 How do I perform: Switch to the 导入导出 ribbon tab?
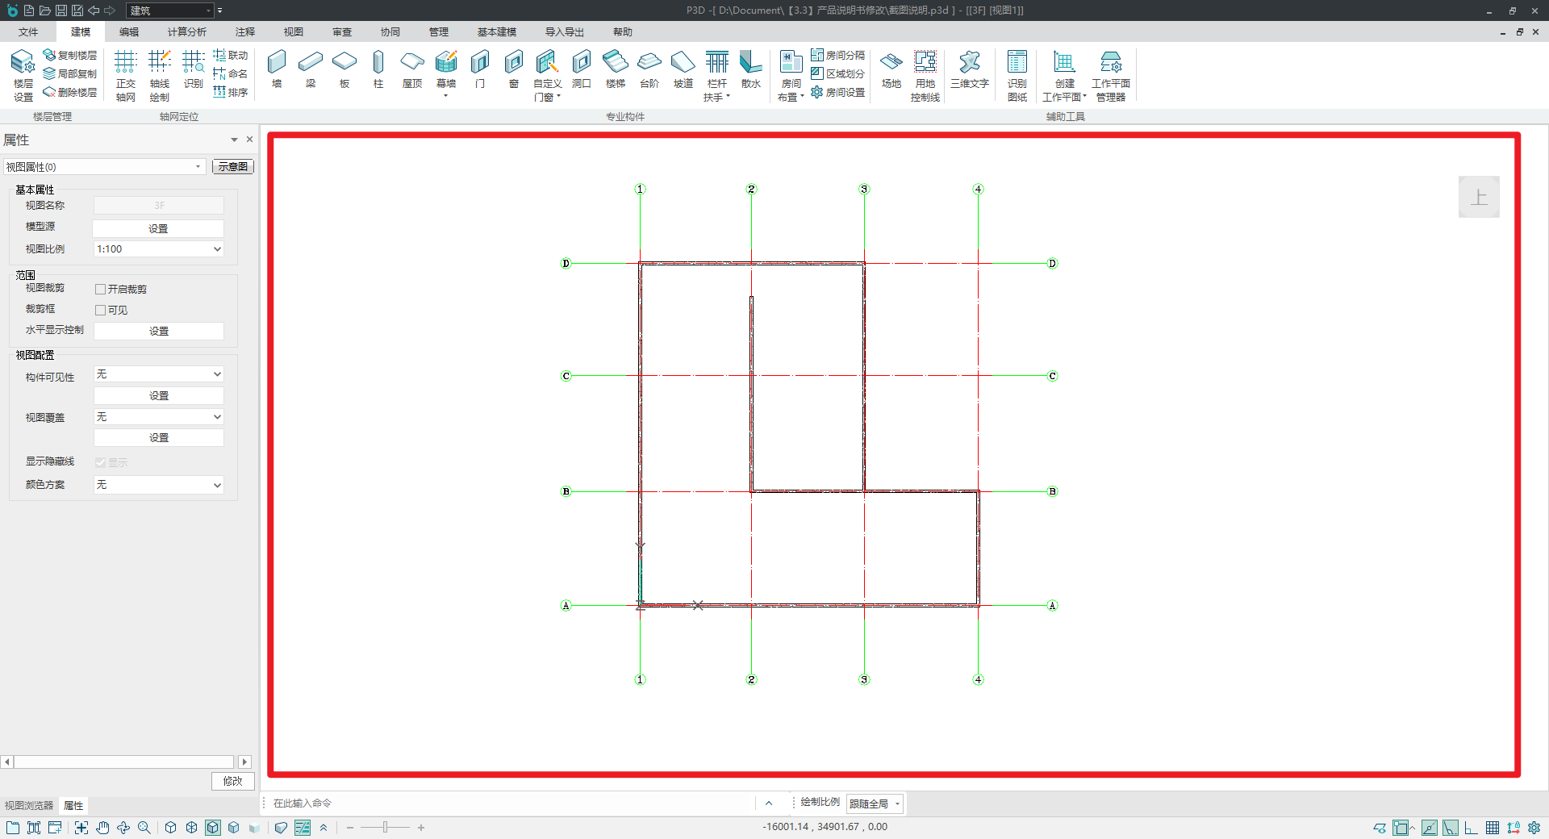(x=565, y=32)
